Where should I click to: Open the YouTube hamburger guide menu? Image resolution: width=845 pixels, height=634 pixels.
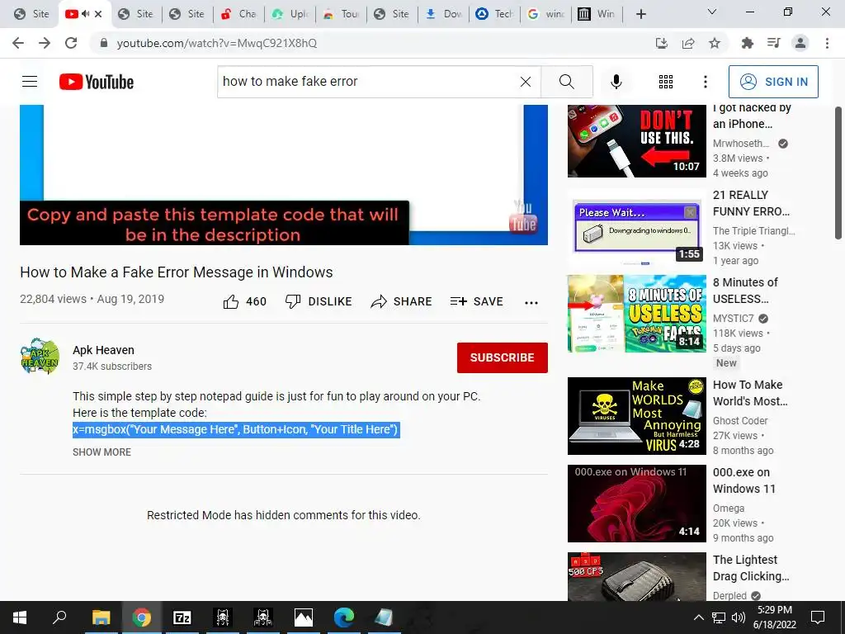(x=30, y=82)
